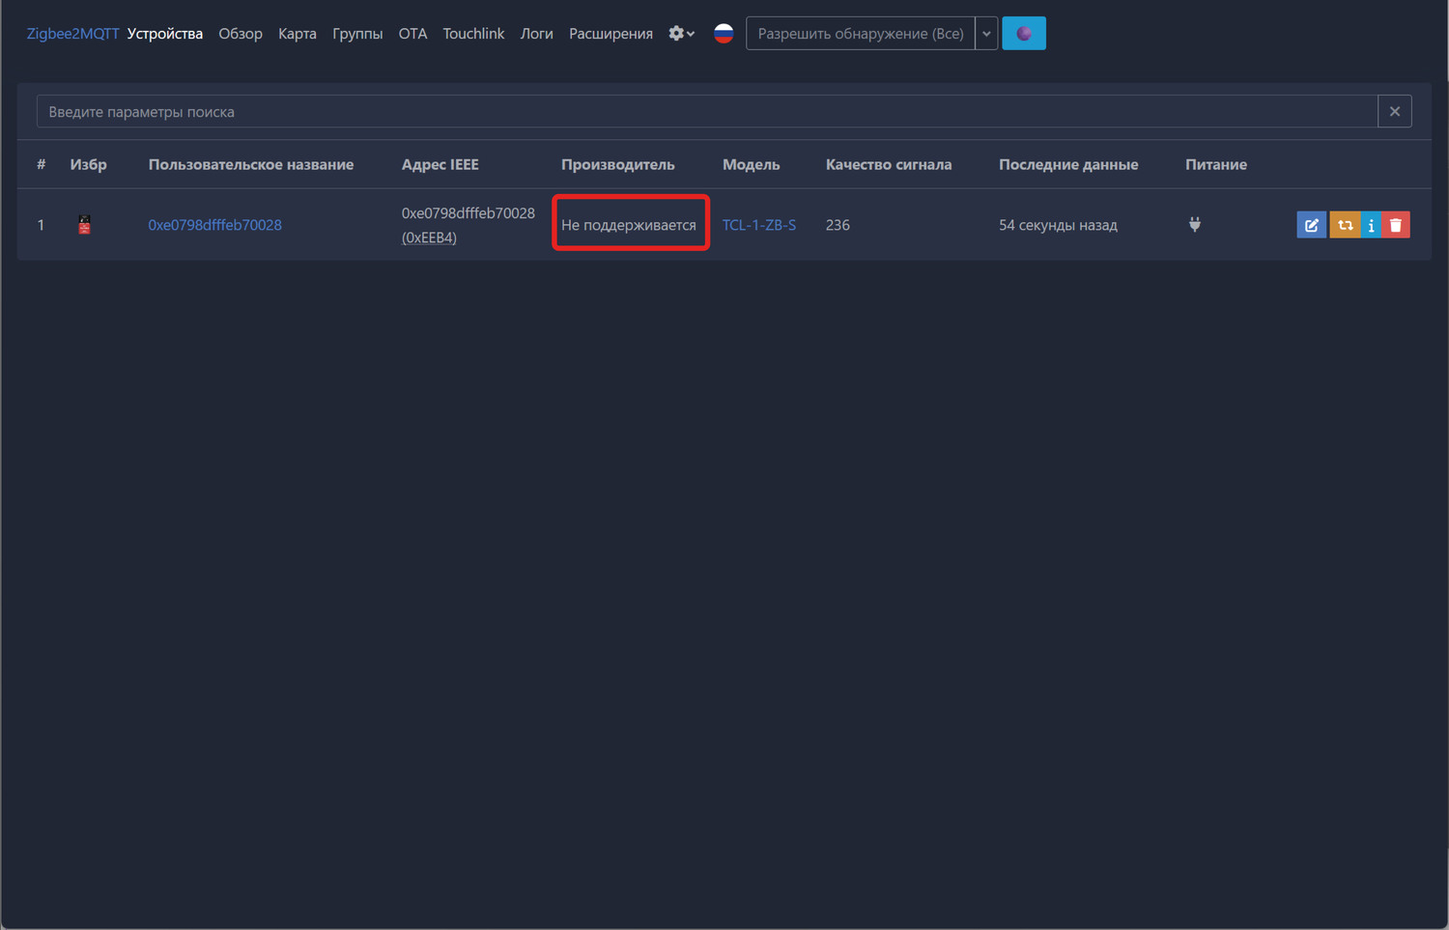The height and width of the screenshot is (930, 1449).
Task: Clear the search with the X button
Action: pyautogui.click(x=1394, y=112)
